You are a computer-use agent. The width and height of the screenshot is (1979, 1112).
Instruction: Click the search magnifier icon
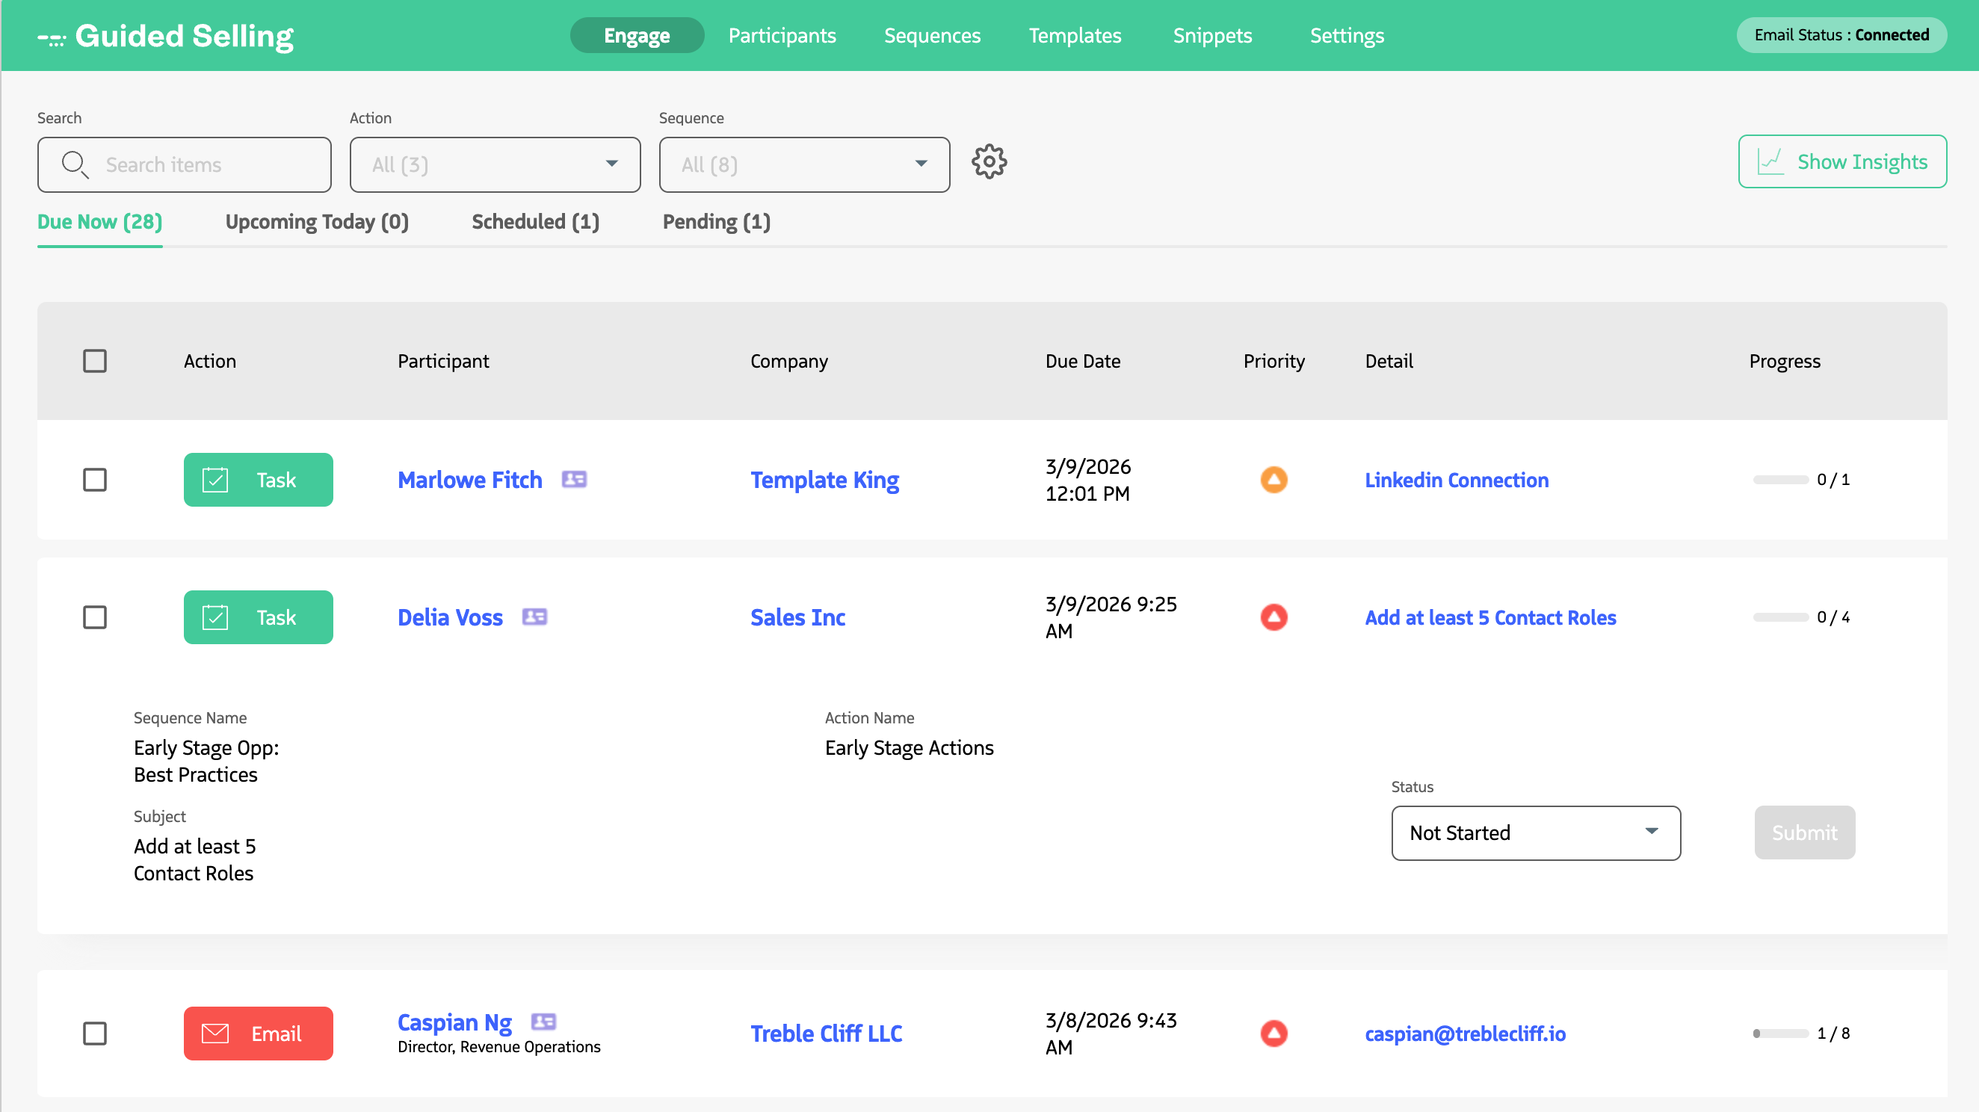tap(75, 164)
